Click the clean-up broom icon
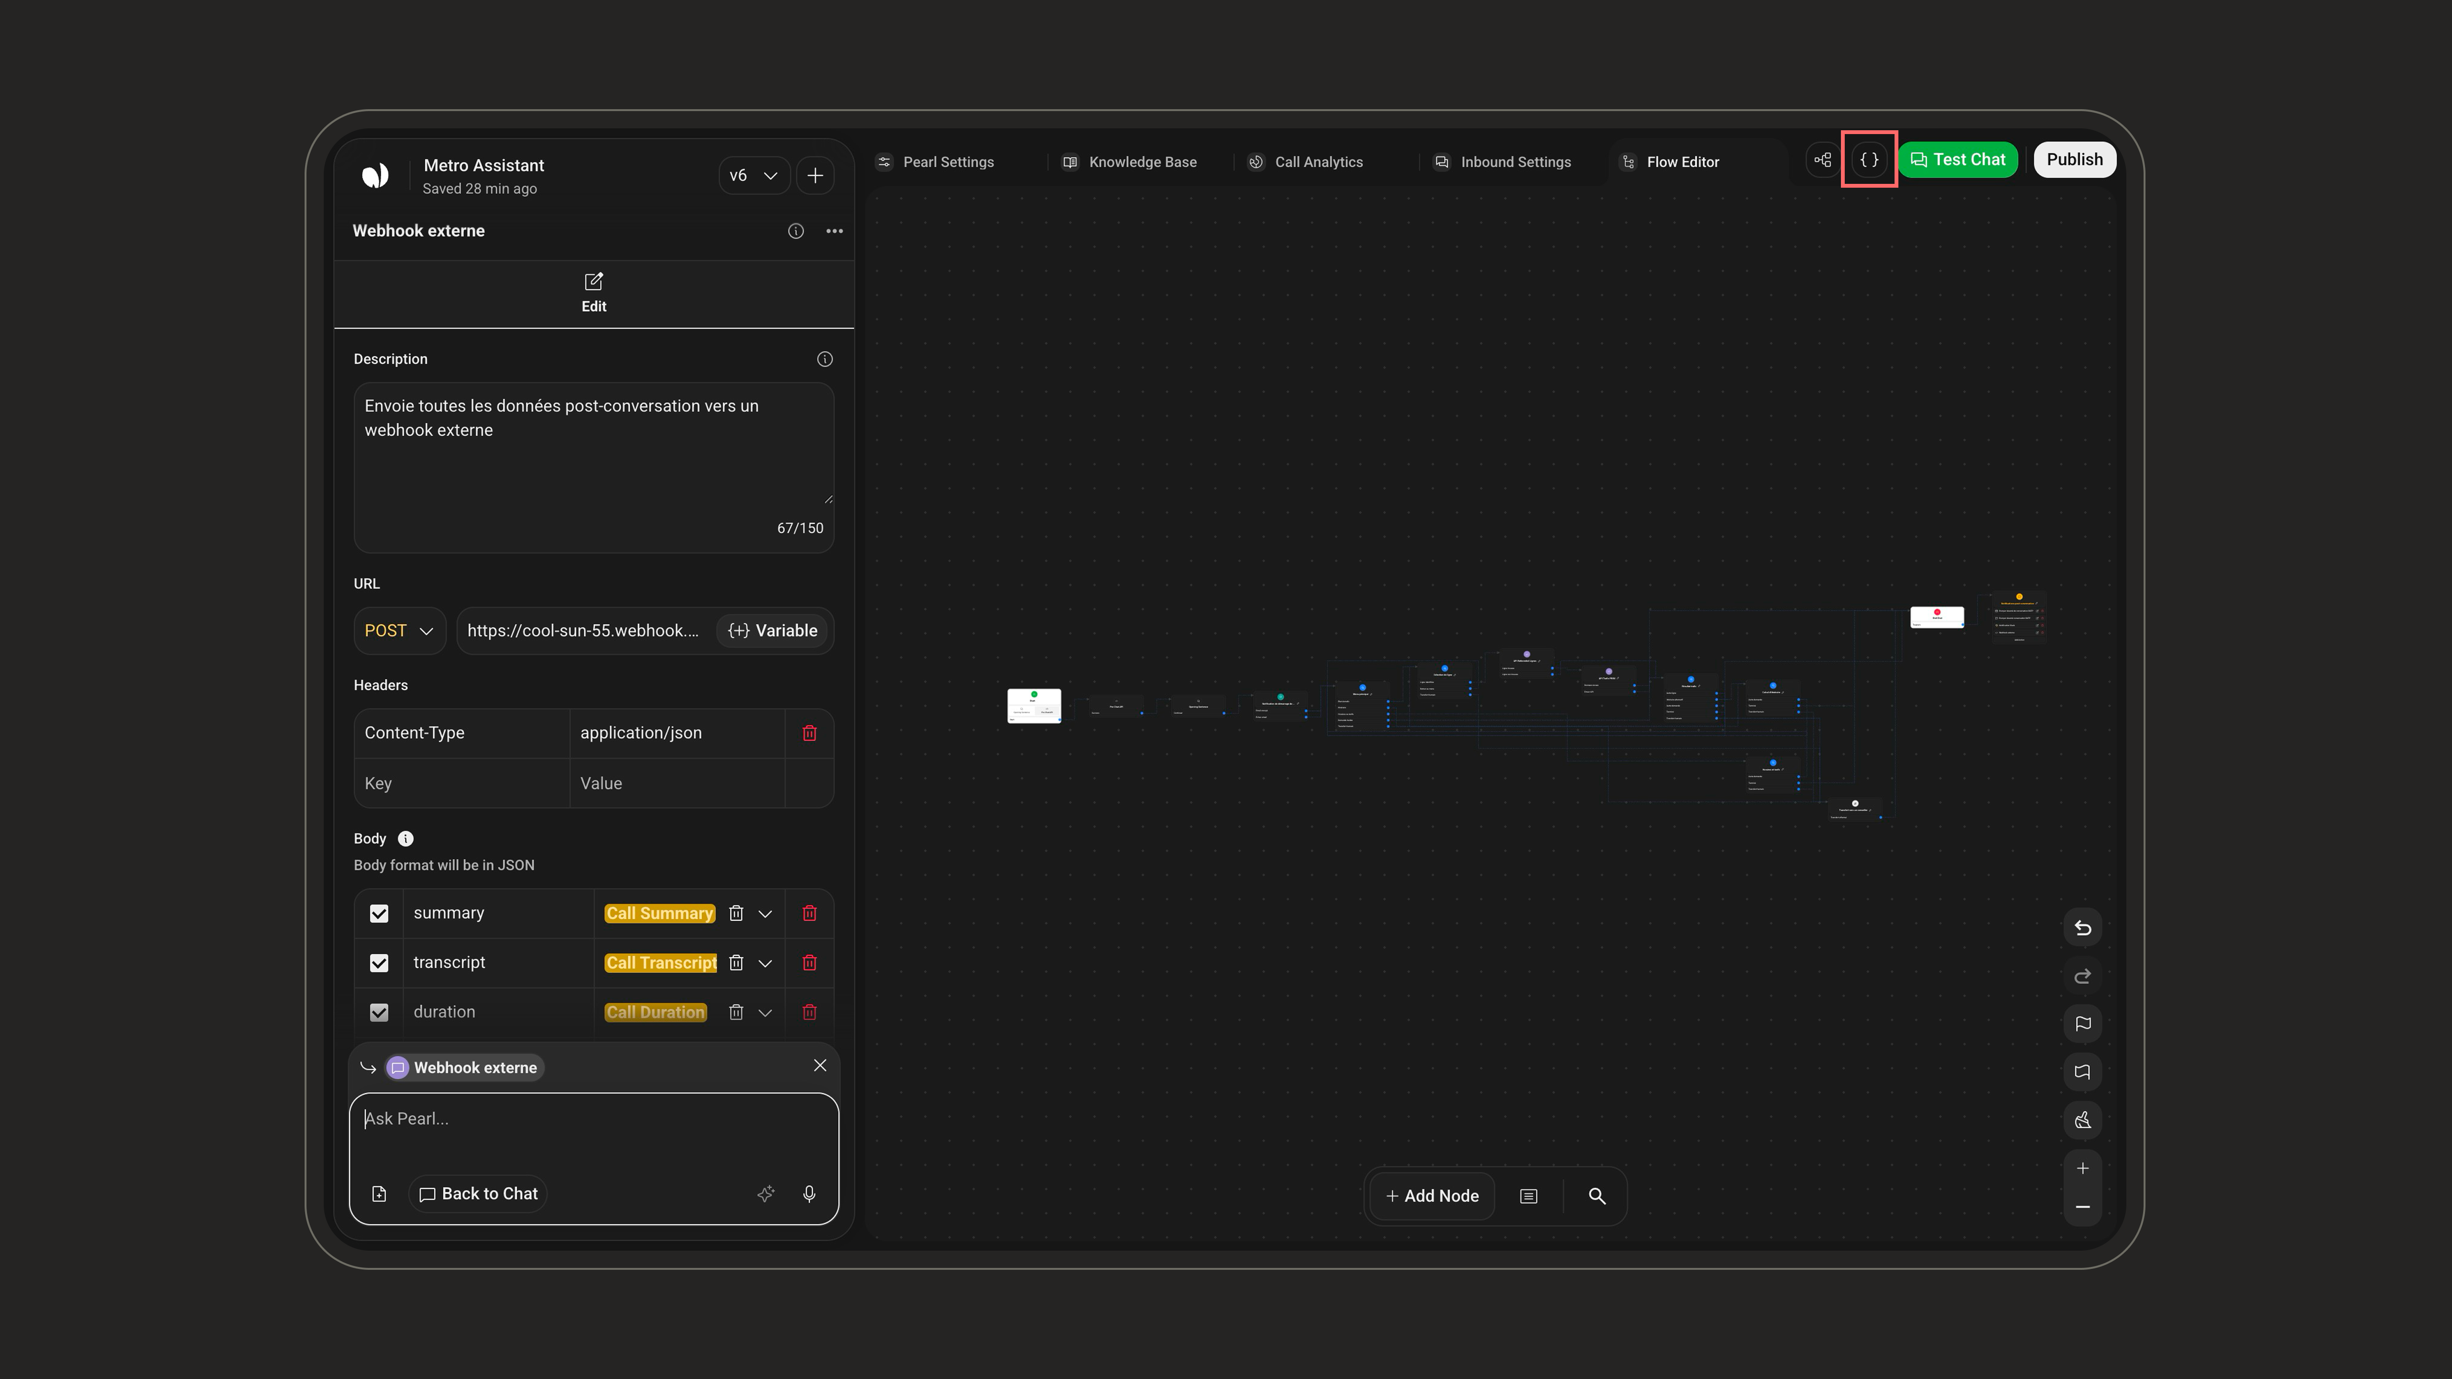The image size is (2452, 1379). click(x=2083, y=1120)
